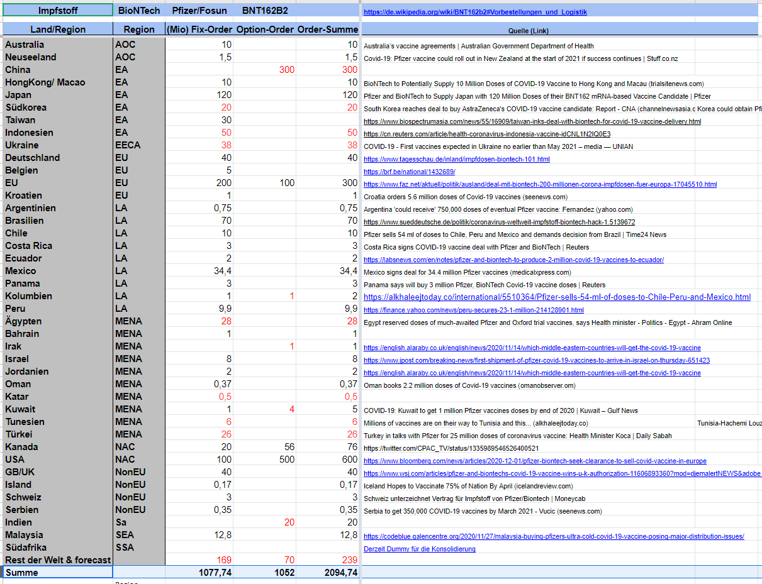Image resolution: width=762 pixels, height=584 pixels.
Task: Select the 'Südkorea' country cell
Action: click(58, 107)
